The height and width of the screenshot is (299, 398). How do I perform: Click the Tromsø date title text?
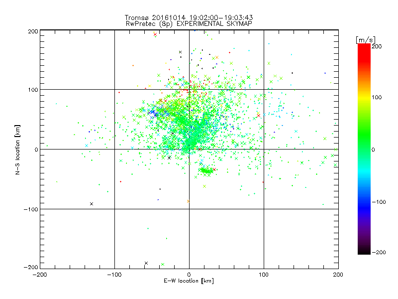189,17
